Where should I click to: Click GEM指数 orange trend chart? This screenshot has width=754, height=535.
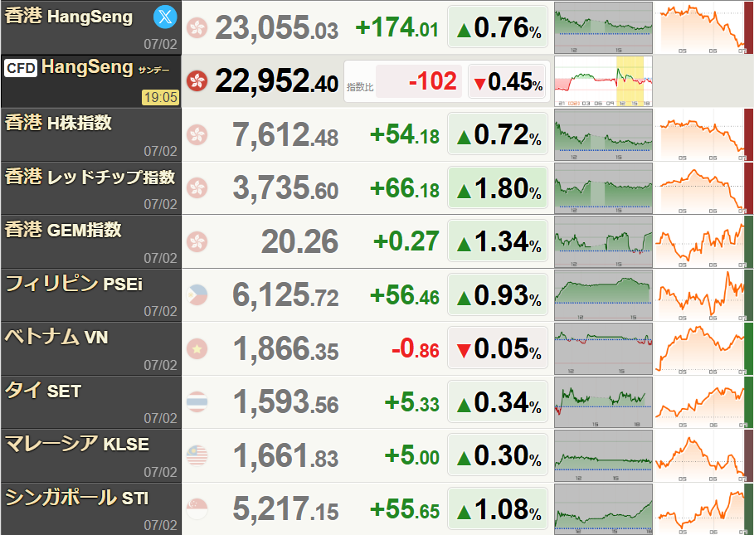(704, 241)
